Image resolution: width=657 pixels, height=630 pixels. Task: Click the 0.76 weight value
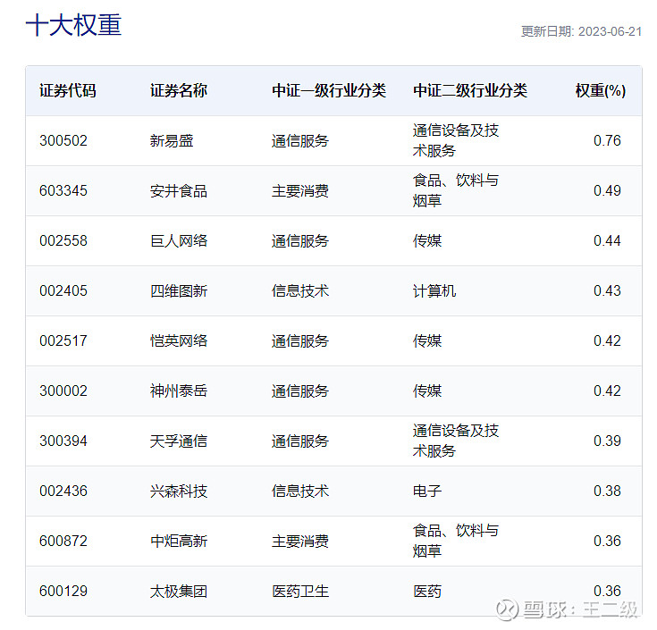tap(607, 140)
